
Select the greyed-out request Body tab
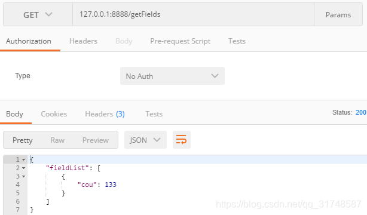(124, 41)
